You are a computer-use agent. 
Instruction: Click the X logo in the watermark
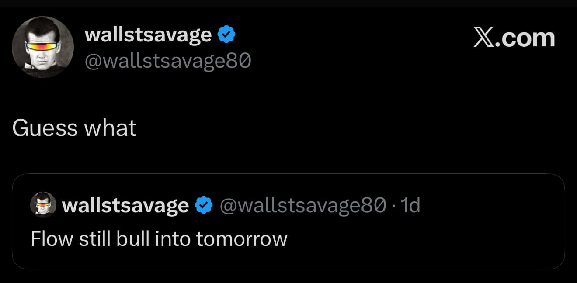484,38
